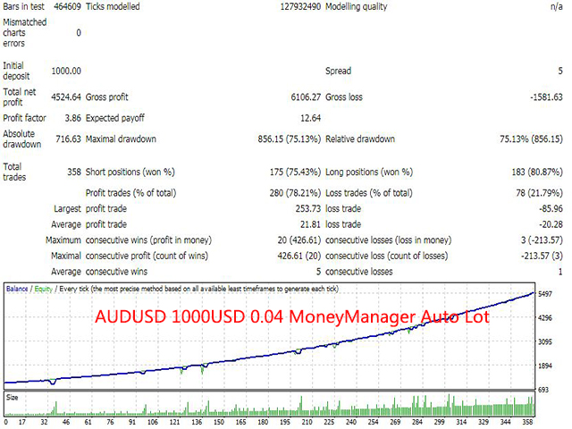Click the Ticks modelled label
The width and height of the screenshot is (572, 429).
click(x=113, y=6)
